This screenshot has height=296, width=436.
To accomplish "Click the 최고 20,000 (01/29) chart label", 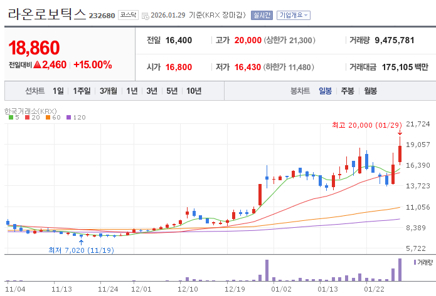I will (x=367, y=125).
